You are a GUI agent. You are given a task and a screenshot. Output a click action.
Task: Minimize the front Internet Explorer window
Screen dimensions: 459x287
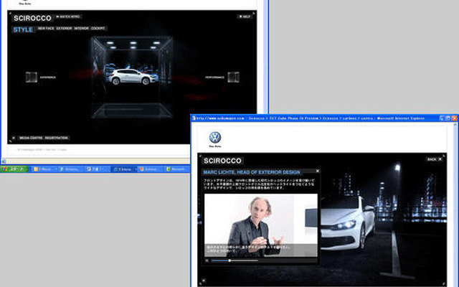442,118
